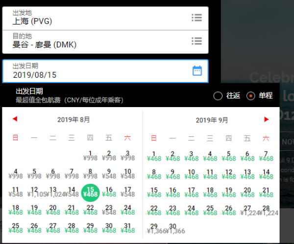294x244 pixels.
Task: Open the departure date calendar icon
Action: coord(197,71)
